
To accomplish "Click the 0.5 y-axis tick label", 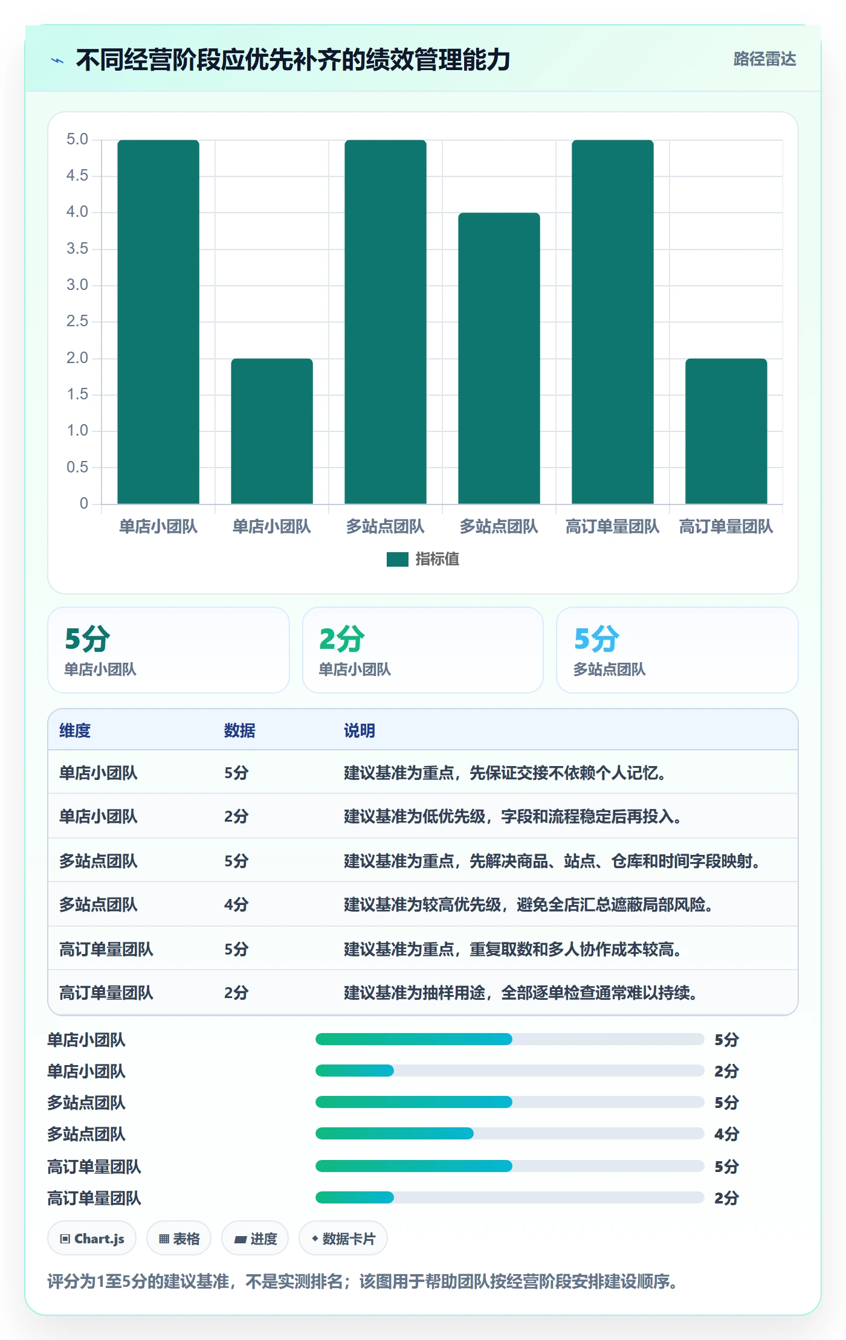I will pos(77,467).
